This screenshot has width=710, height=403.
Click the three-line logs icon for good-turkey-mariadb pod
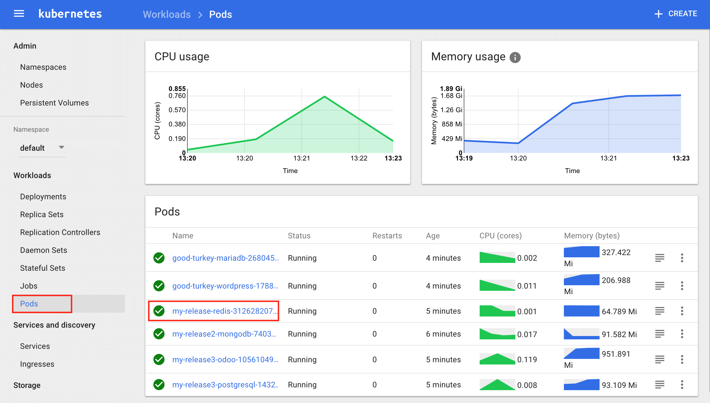tap(660, 257)
